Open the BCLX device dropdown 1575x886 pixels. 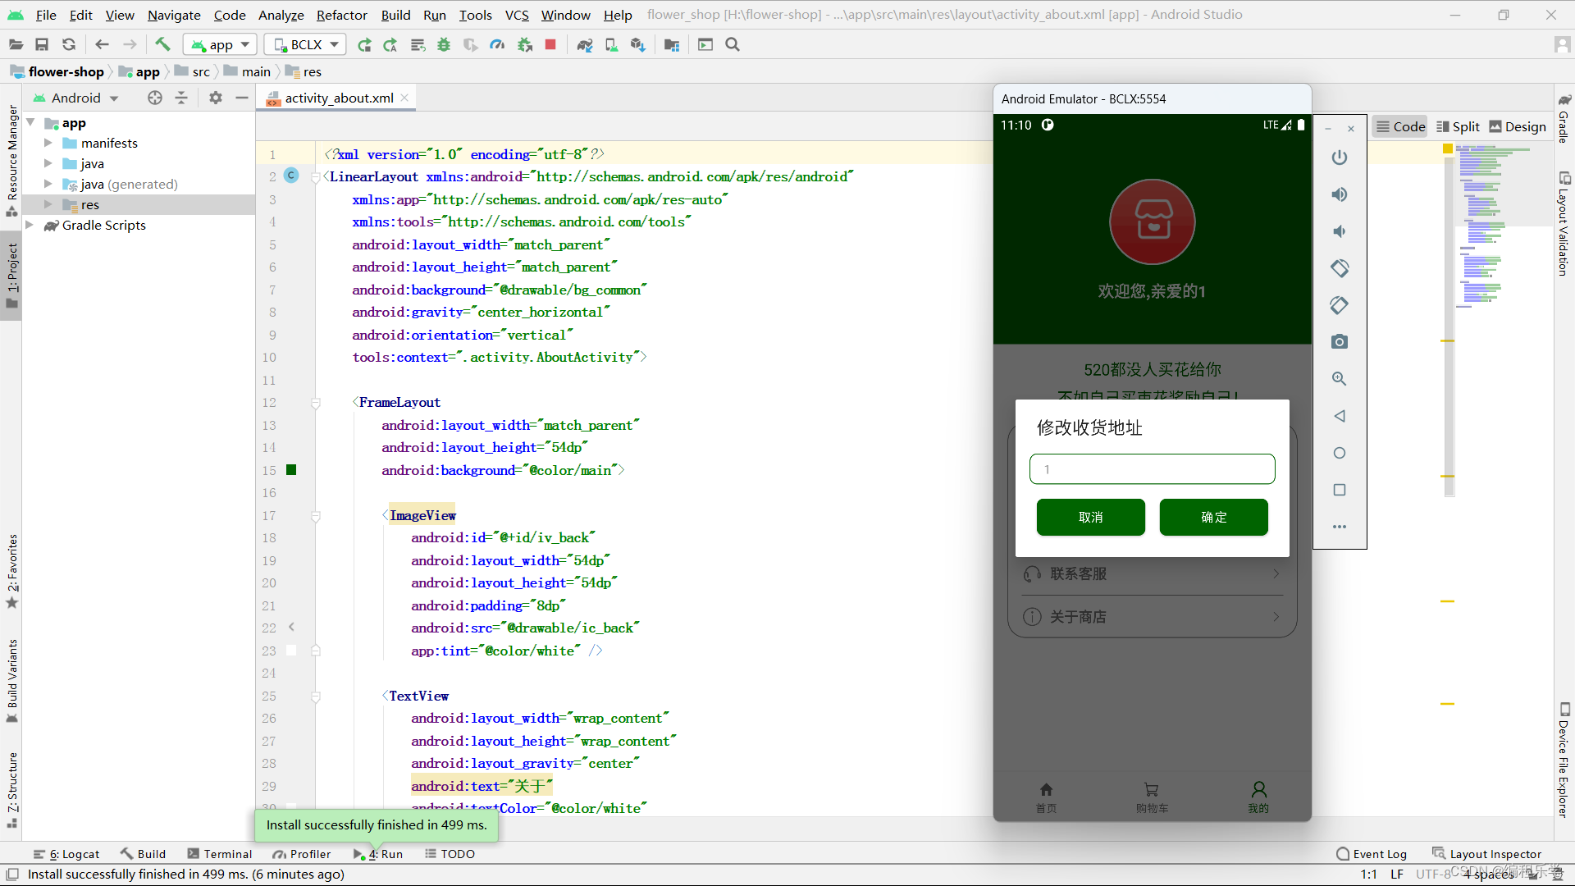(305, 44)
